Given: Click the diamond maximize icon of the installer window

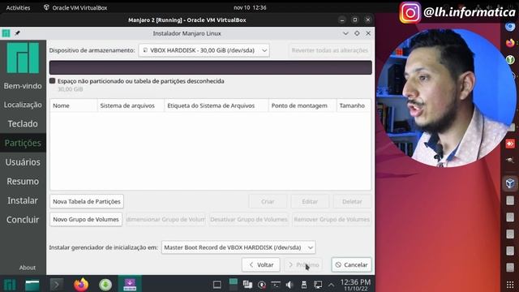Looking at the screenshot, I should click(357, 33).
